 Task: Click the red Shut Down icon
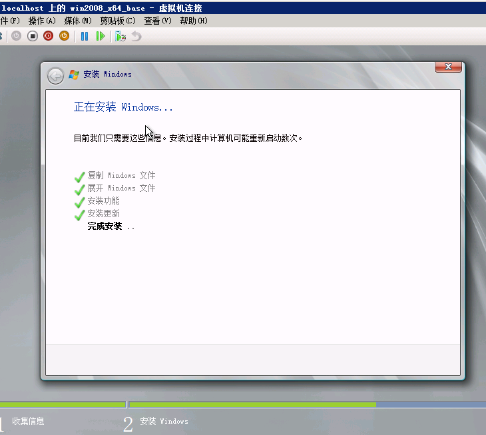tap(48, 36)
